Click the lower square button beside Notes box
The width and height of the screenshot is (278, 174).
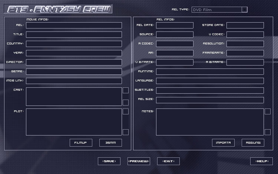(268, 132)
